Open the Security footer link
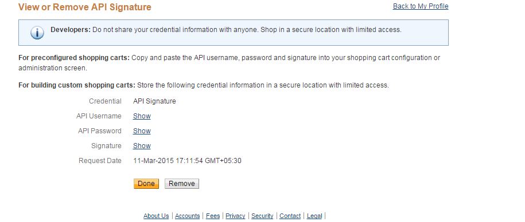525x222 pixels. [262, 216]
